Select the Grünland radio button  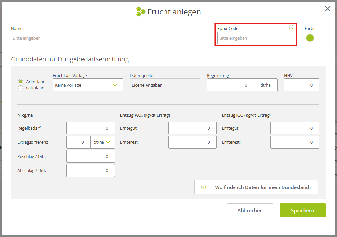point(21,88)
